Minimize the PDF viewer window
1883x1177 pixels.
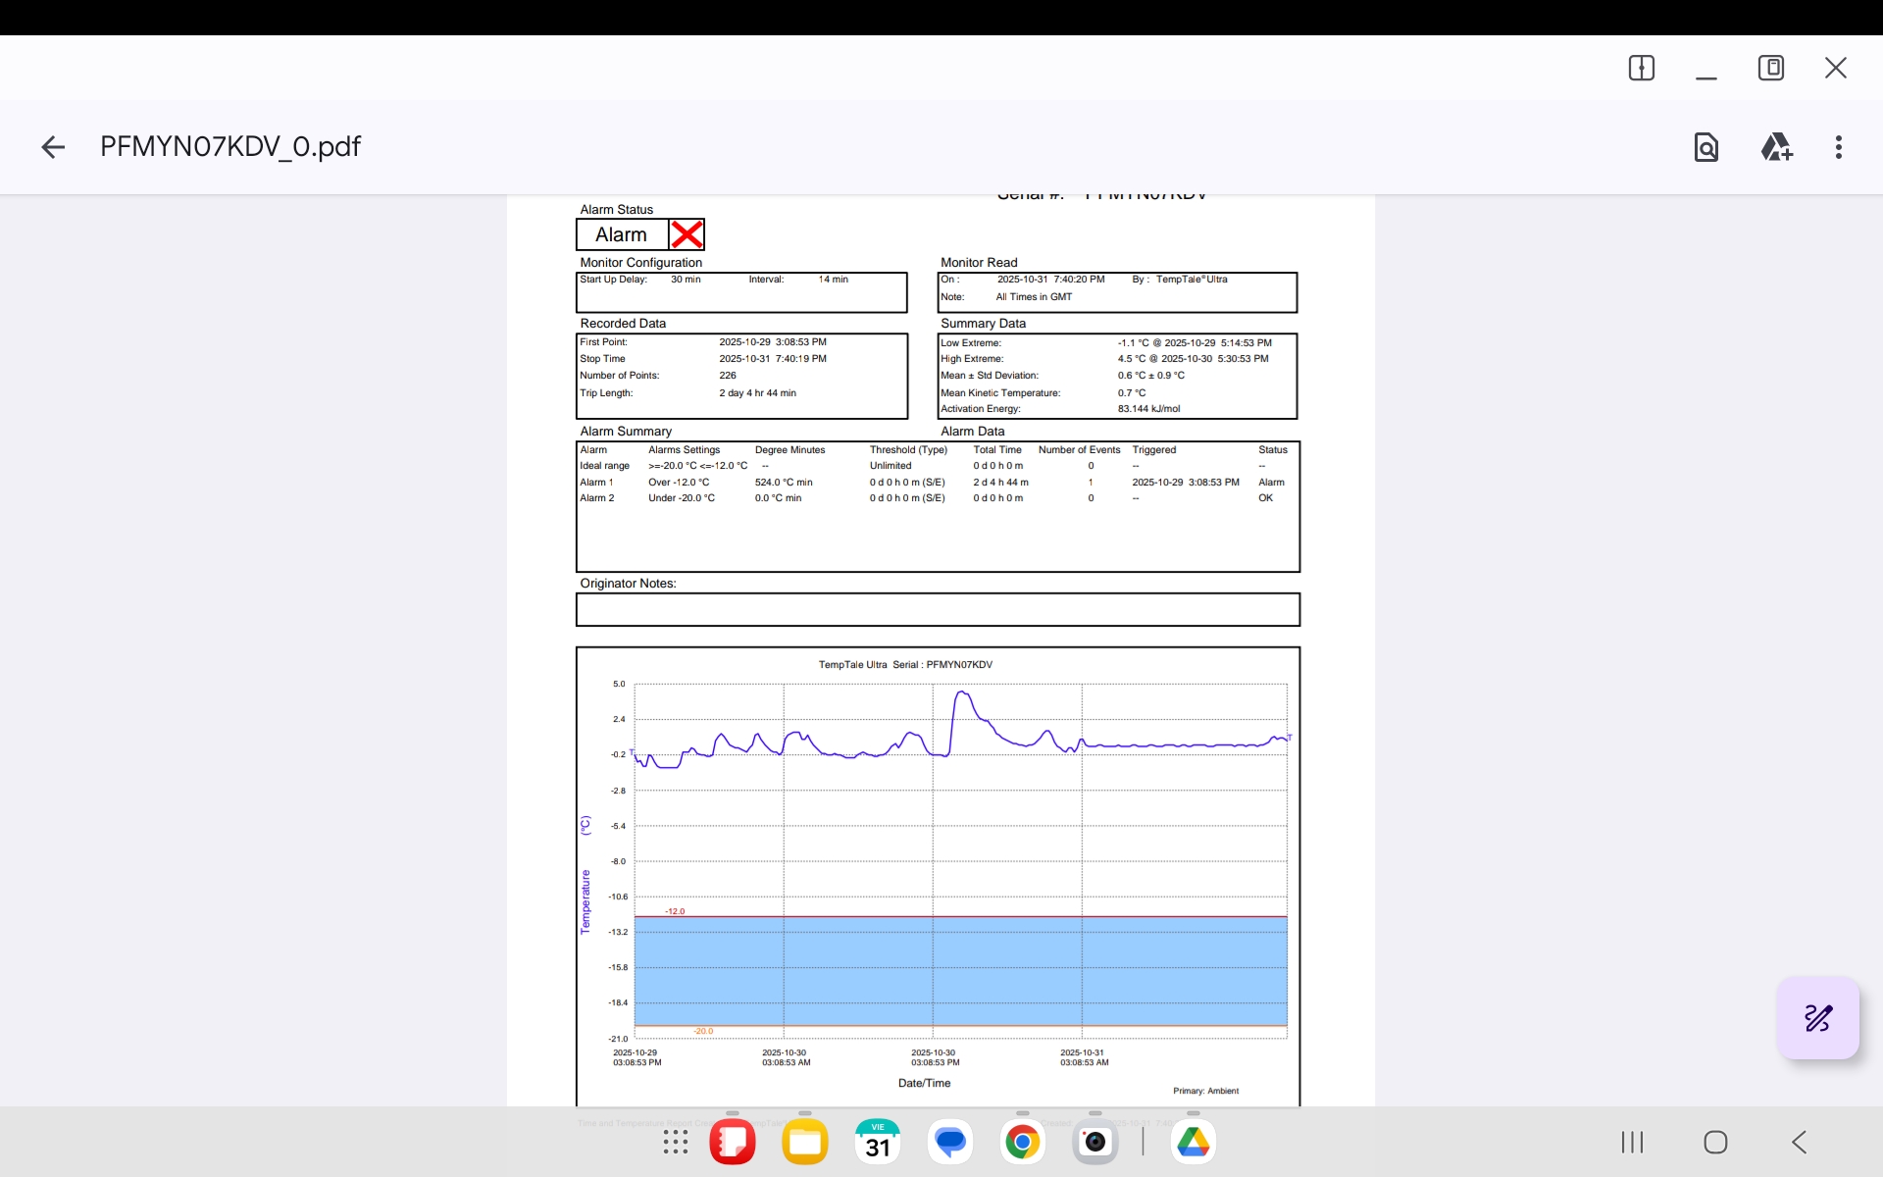coord(1705,68)
